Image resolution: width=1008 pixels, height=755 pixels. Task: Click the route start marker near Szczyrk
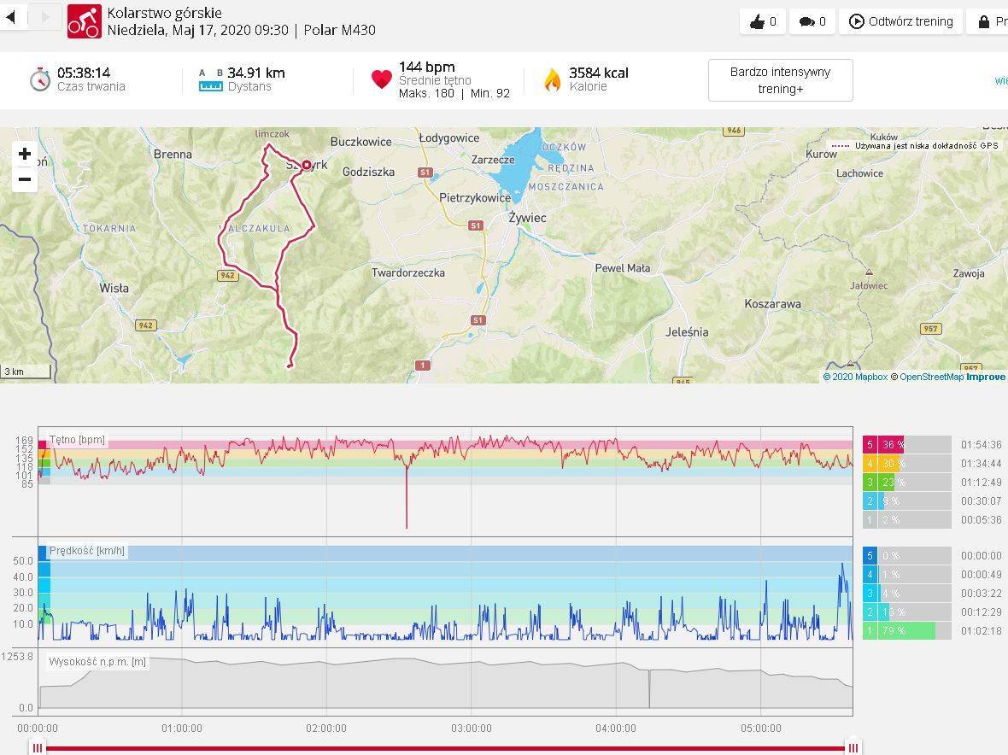pos(306,165)
